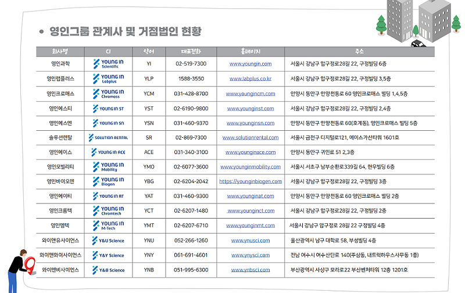Click the Y&U Science logo
Image resolution: width=465 pixels, height=293 pixels.
click(x=108, y=240)
